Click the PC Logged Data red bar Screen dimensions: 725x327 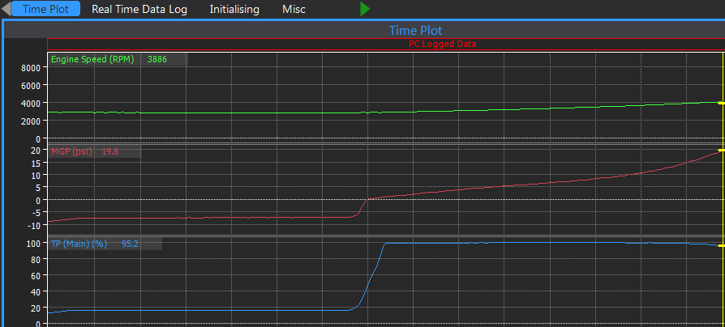tap(386, 45)
